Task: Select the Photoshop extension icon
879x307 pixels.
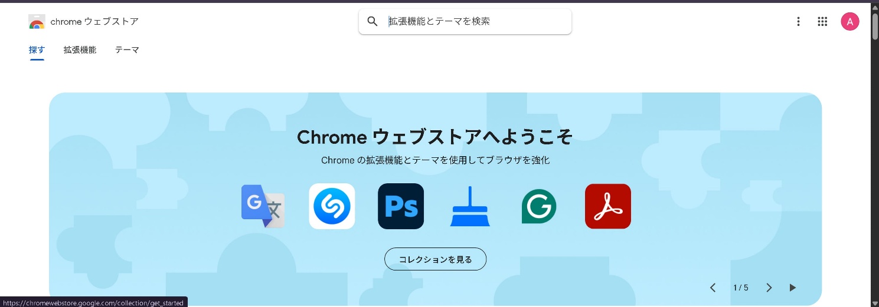Action: point(401,206)
